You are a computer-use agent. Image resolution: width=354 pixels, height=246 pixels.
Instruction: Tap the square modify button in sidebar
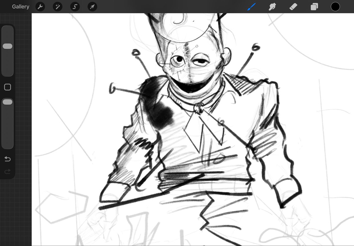(x=8, y=87)
